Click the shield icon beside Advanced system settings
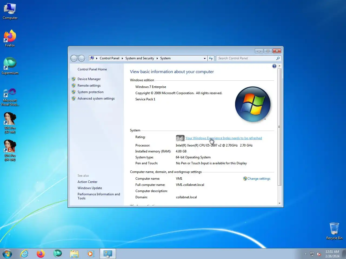 pyautogui.click(x=74, y=98)
